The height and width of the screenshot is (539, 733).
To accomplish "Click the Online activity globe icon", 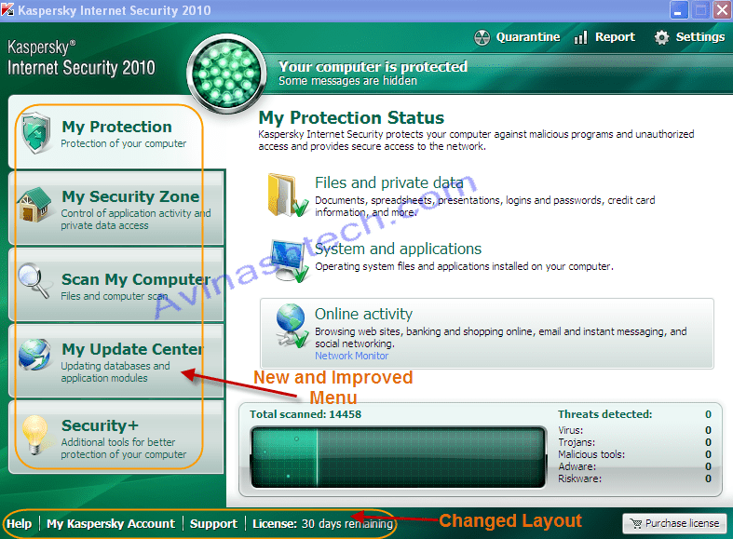I will click(292, 326).
